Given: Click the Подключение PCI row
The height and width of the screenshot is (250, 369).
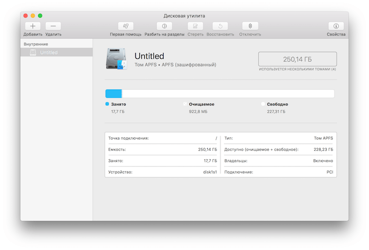Looking at the screenshot, I should click(279, 172).
